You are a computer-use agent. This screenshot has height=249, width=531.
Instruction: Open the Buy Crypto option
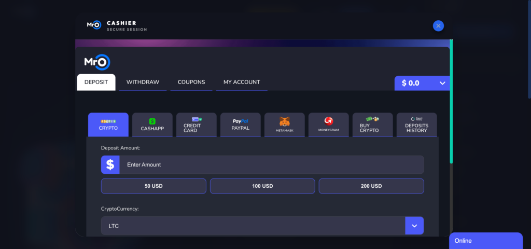click(372, 125)
